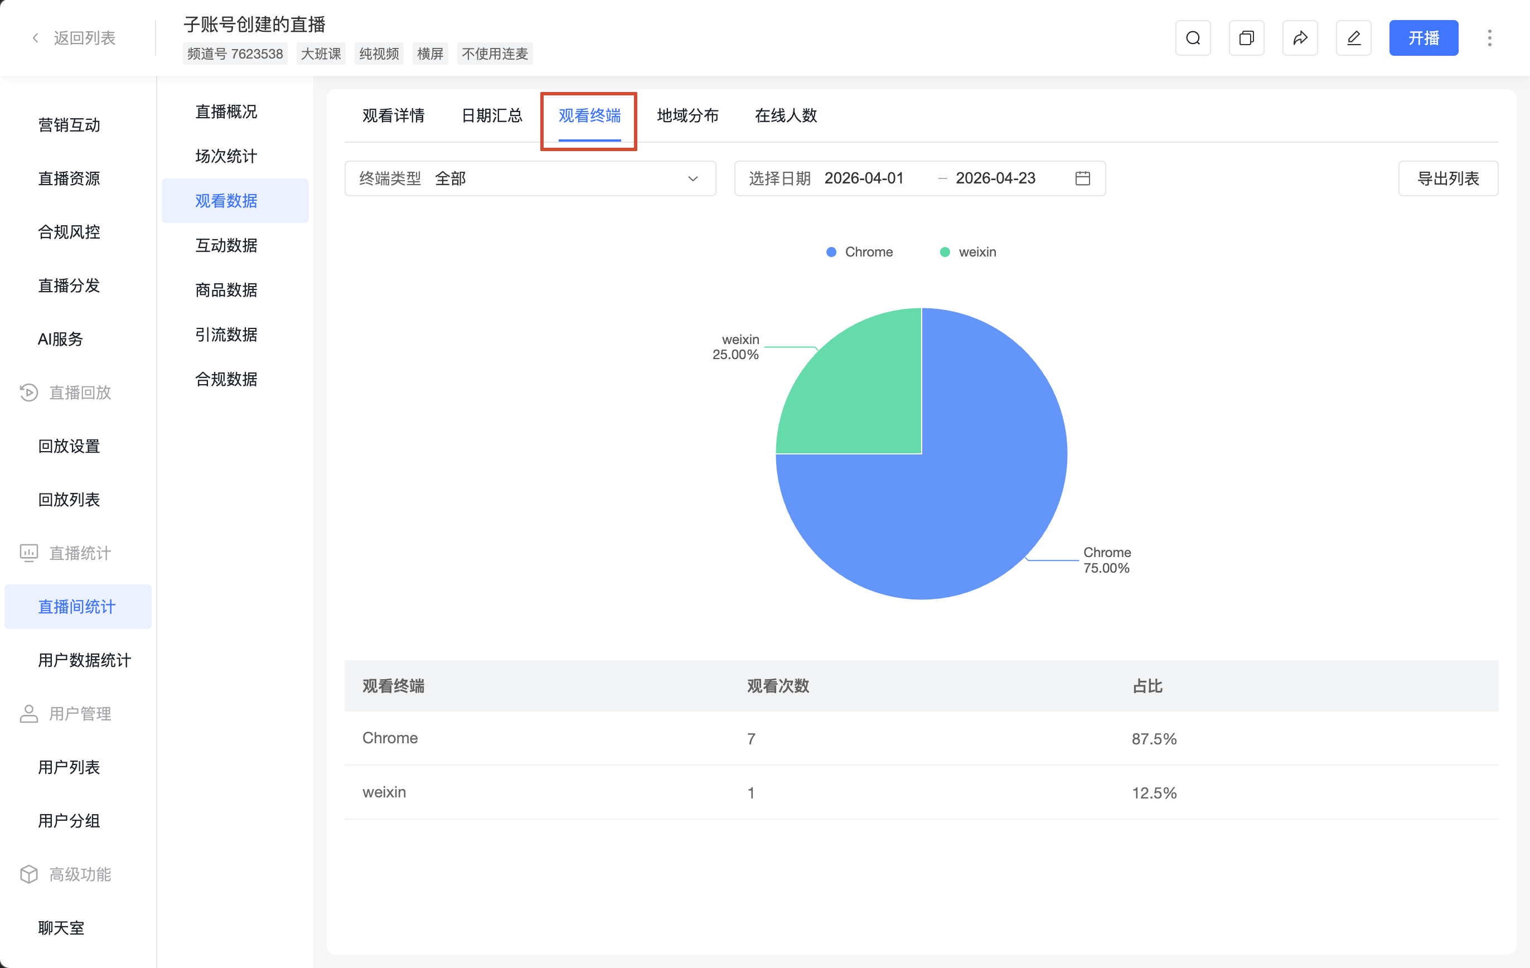Image resolution: width=1530 pixels, height=968 pixels.
Task: Click the 高级功能 section cube icon
Action: (x=28, y=874)
